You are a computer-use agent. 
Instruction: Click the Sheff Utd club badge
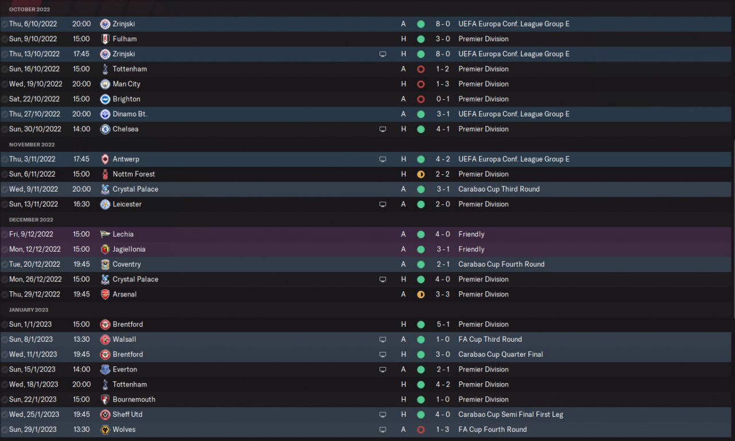(x=105, y=415)
